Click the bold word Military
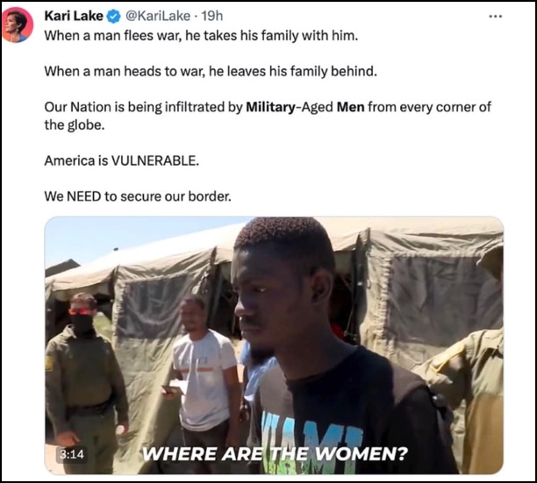Screen dimensions: 537x483 coord(270,108)
